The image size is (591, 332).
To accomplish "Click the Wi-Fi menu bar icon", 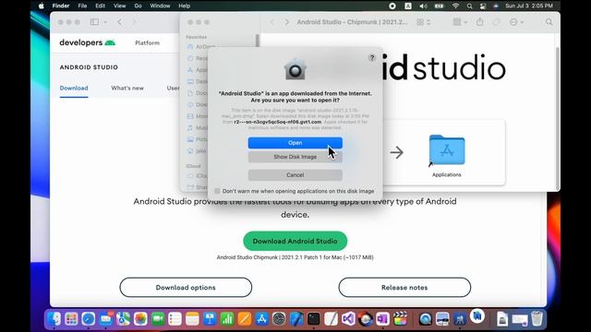I will tap(455, 6).
